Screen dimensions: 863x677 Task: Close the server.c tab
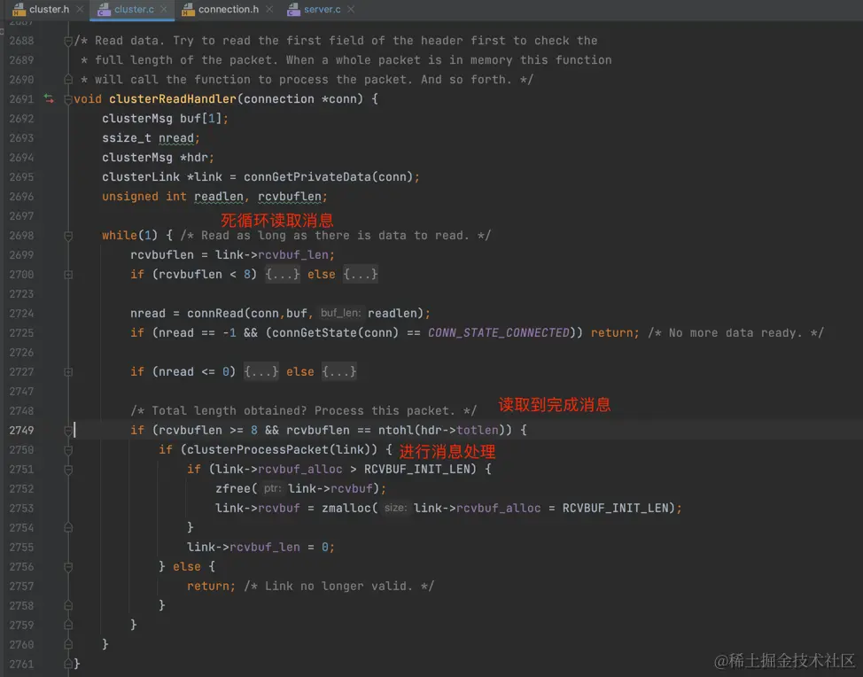click(x=351, y=10)
